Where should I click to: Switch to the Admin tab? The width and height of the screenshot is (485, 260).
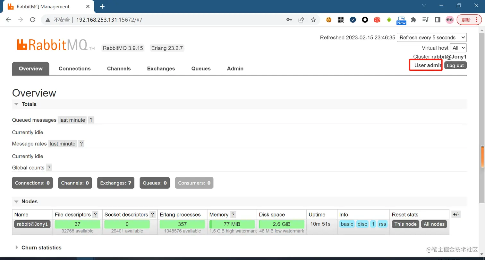(235, 69)
